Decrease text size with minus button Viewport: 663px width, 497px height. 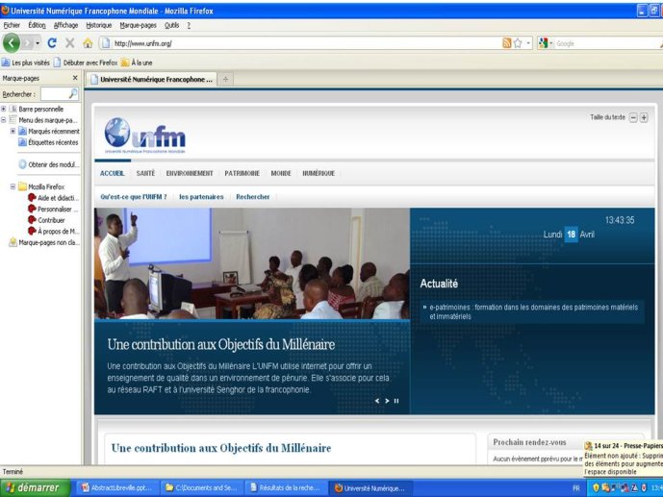click(633, 118)
